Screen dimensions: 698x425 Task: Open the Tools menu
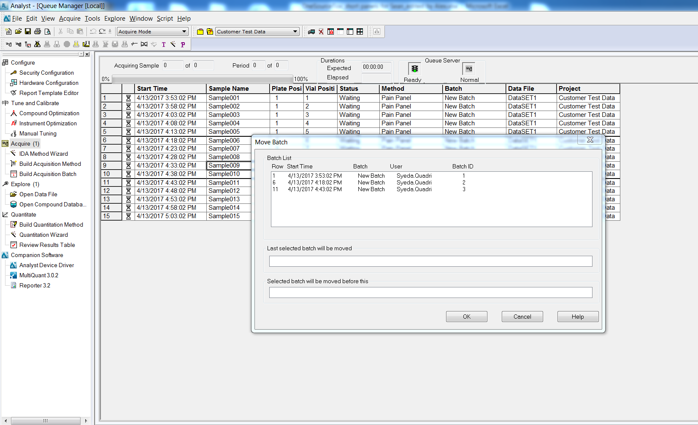pyautogui.click(x=92, y=19)
